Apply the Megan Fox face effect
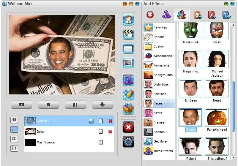 (x=190, y=59)
